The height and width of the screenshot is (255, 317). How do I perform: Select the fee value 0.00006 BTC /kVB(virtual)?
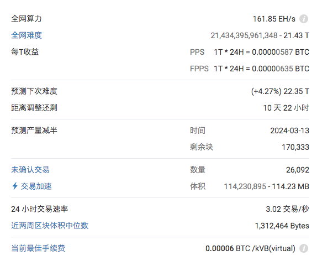[250, 248]
